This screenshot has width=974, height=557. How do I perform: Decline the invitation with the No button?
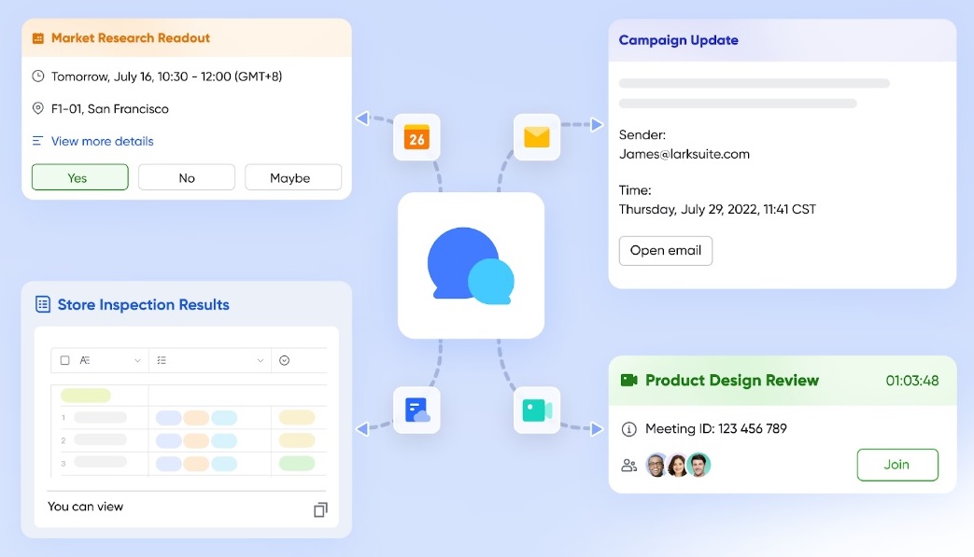pos(187,177)
